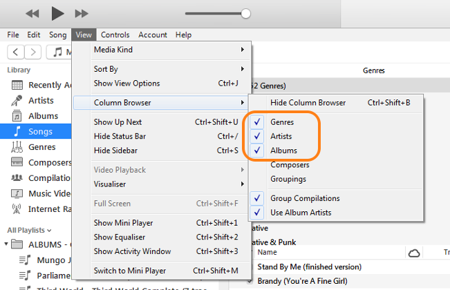
Task: Open the Controls menu
Action: [x=115, y=35]
